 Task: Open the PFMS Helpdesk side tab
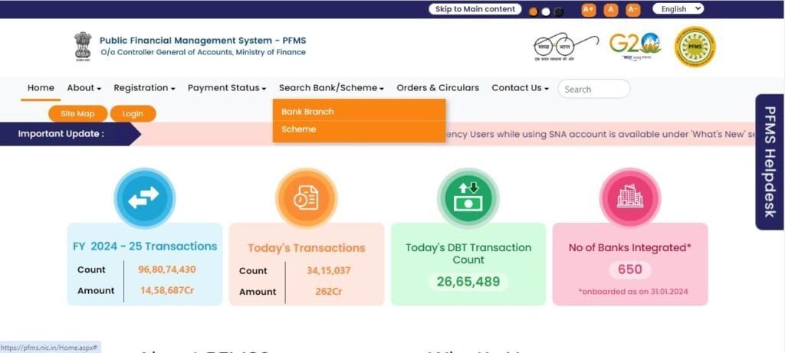click(770, 162)
